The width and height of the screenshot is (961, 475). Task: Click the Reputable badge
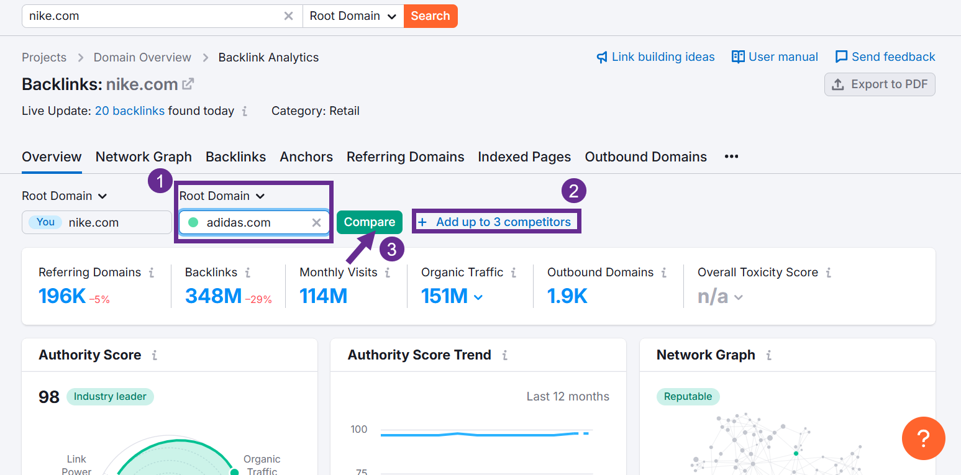[x=688, y=397]
